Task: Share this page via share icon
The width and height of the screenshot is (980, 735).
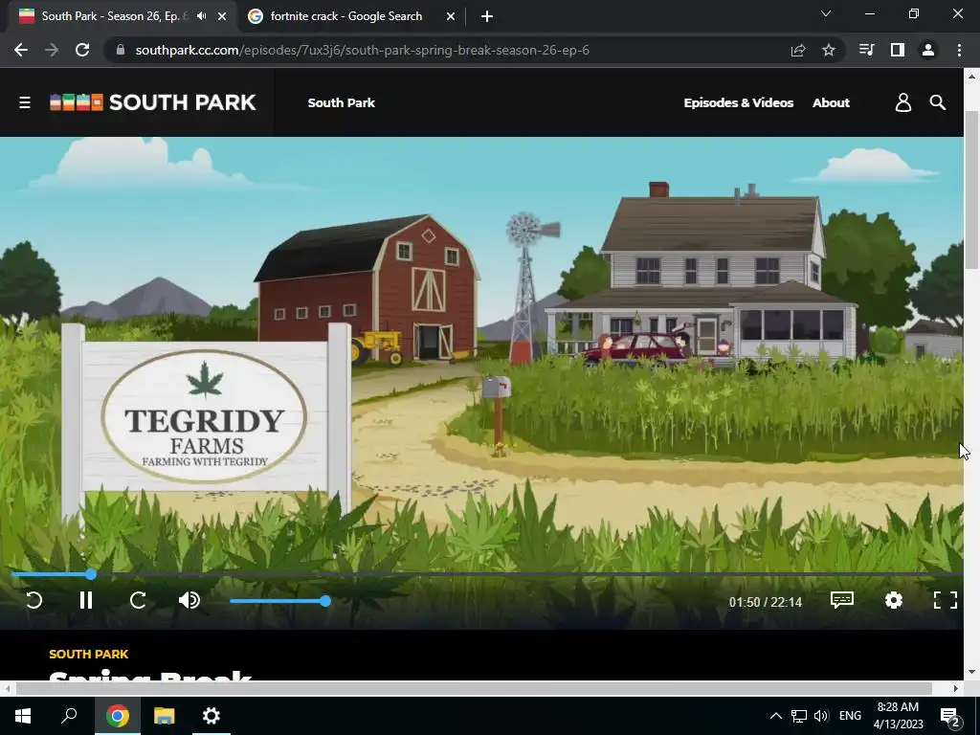Action: 798,50
